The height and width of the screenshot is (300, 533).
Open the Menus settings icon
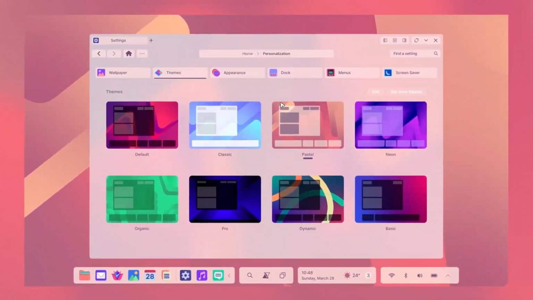[x=330, y=72]
